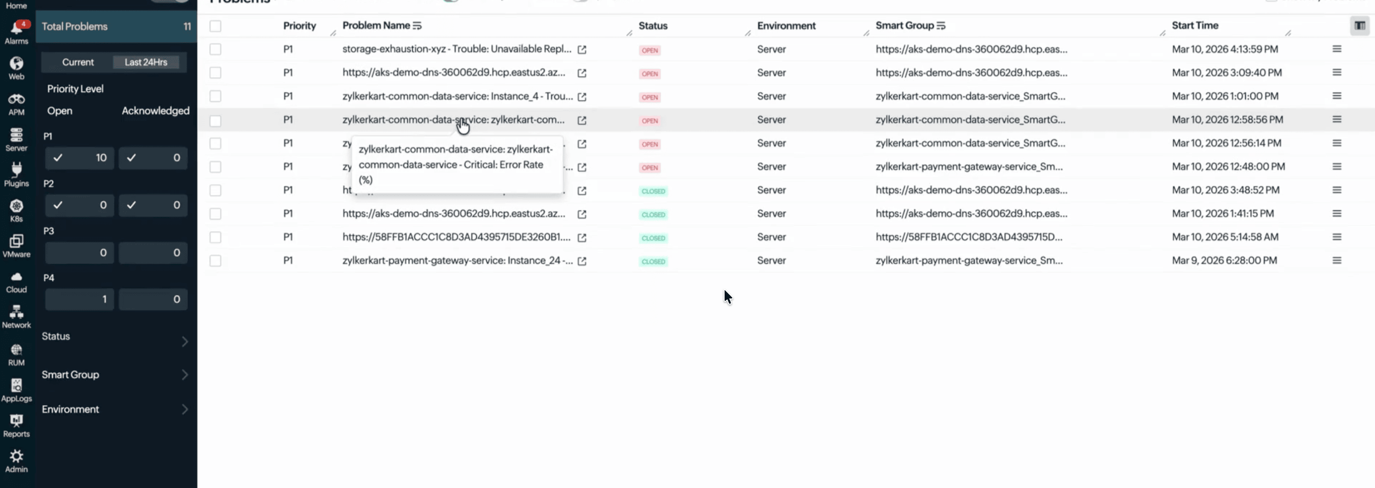
Task: Click the OPEN status badge for 4:13:59 PM row
Action: (x=649, y=50)
